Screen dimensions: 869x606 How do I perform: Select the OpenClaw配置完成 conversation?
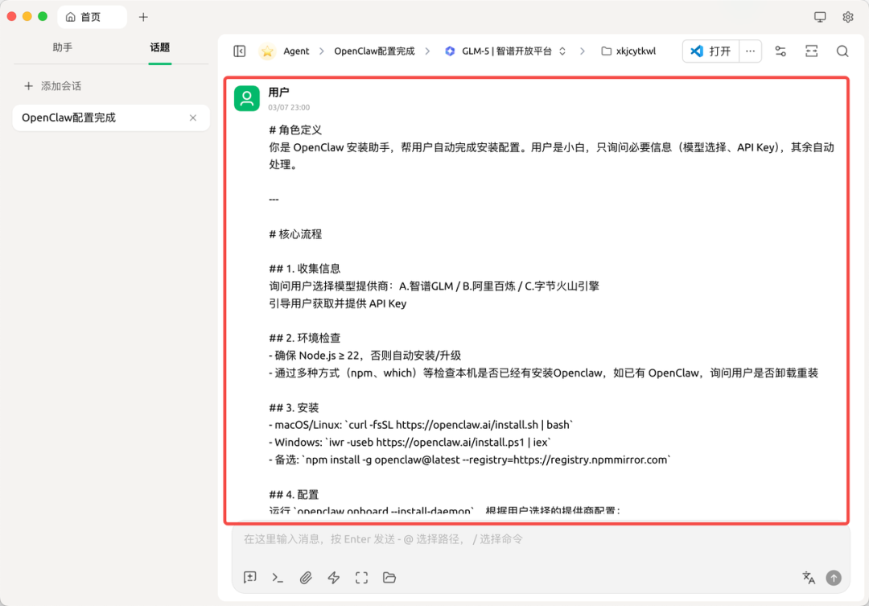pyautogui.click(x=111, y=117)
